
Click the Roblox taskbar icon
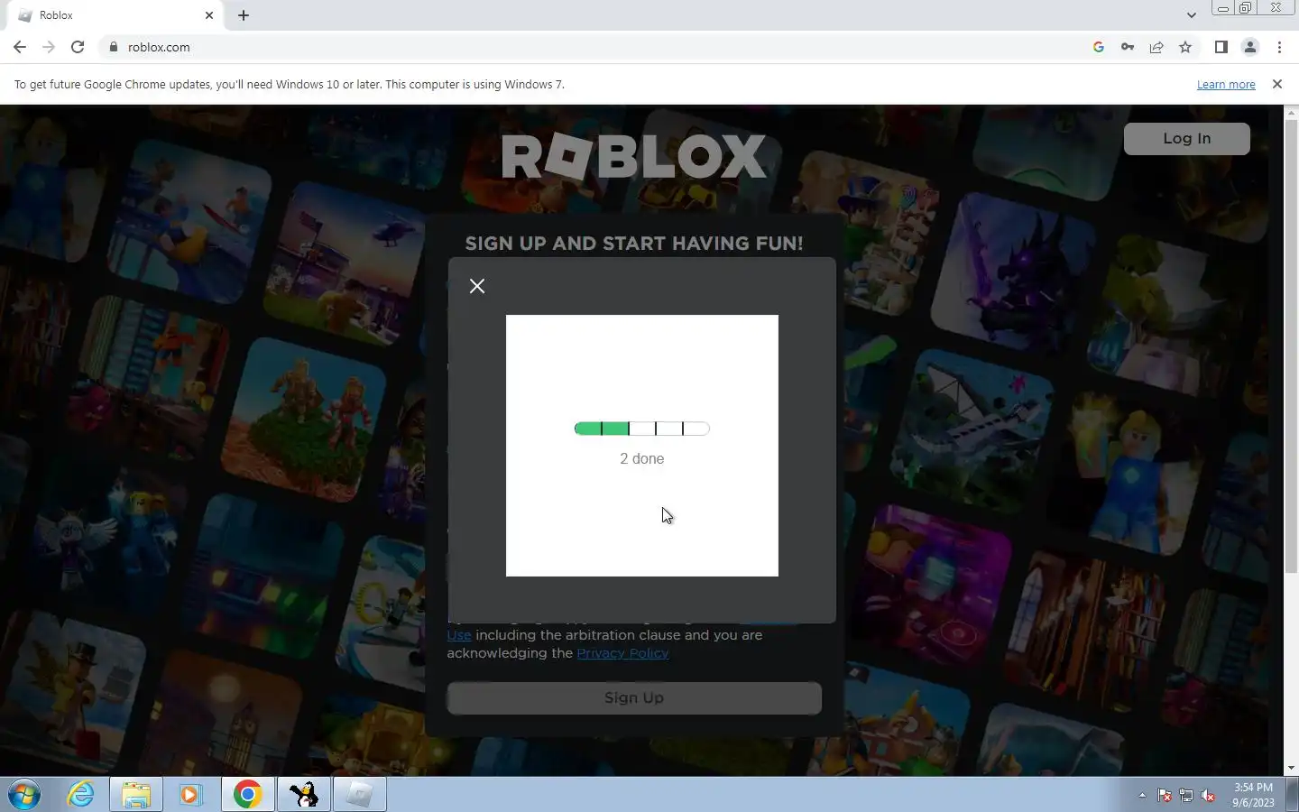359,795
